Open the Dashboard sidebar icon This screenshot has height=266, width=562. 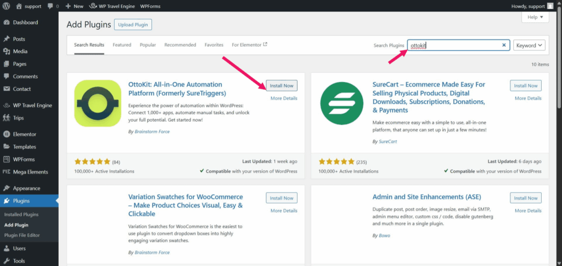[6, 22]
